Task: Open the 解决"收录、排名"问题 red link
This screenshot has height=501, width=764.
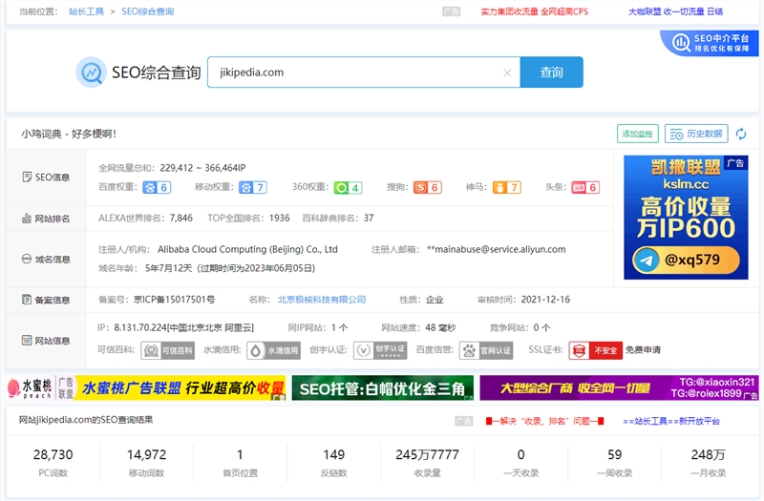Action: click(544, 421)
